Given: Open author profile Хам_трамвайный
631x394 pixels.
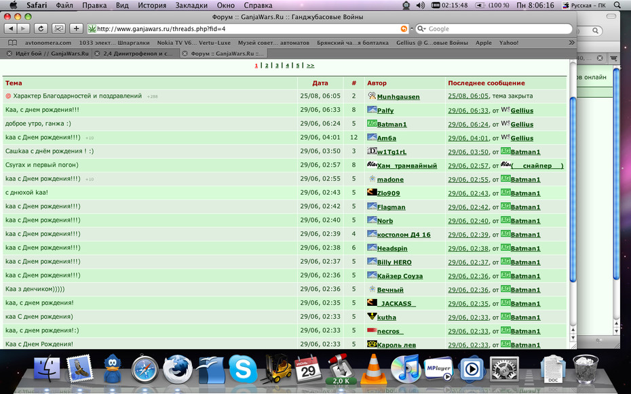Looking at the screenshot, I should [x=407, y=165].
